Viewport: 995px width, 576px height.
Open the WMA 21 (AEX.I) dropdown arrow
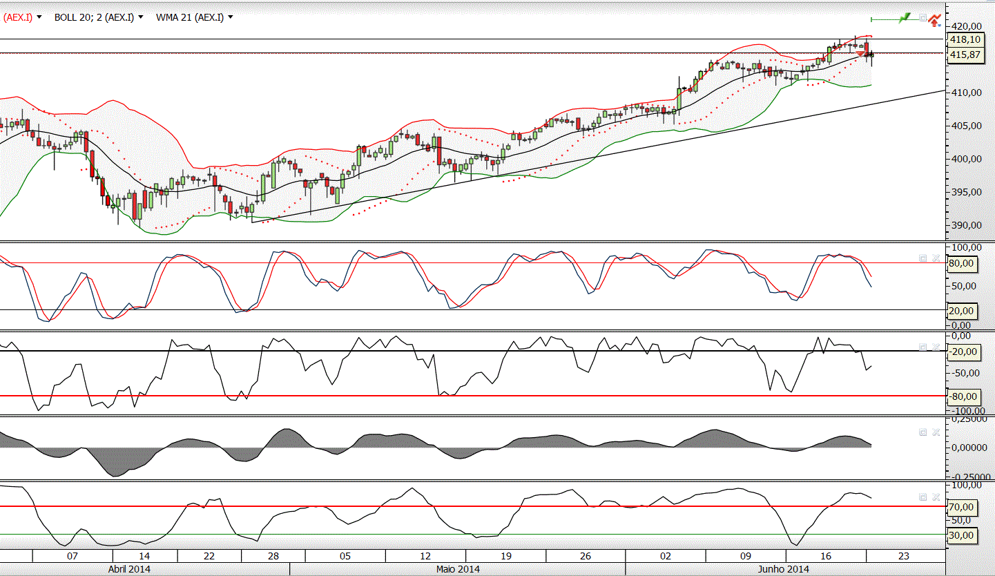coord(230,17)
